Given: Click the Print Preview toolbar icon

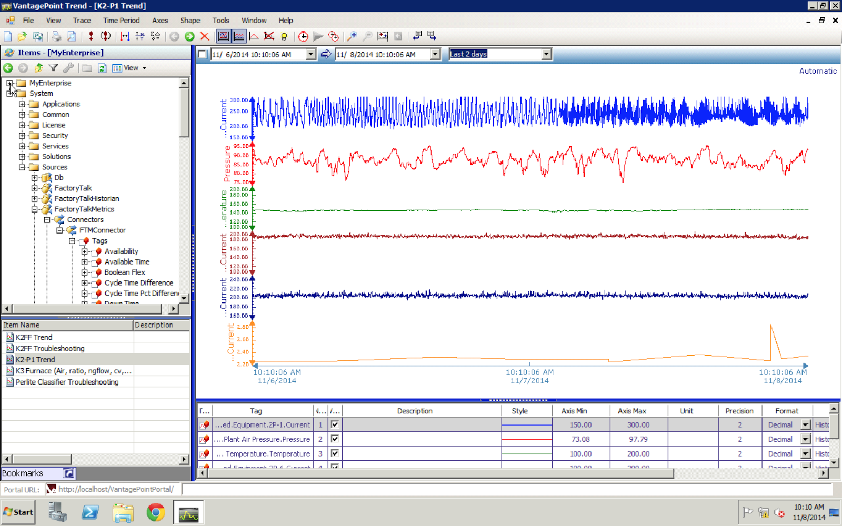Looking at the screenshot, I should tap(72, 36).
